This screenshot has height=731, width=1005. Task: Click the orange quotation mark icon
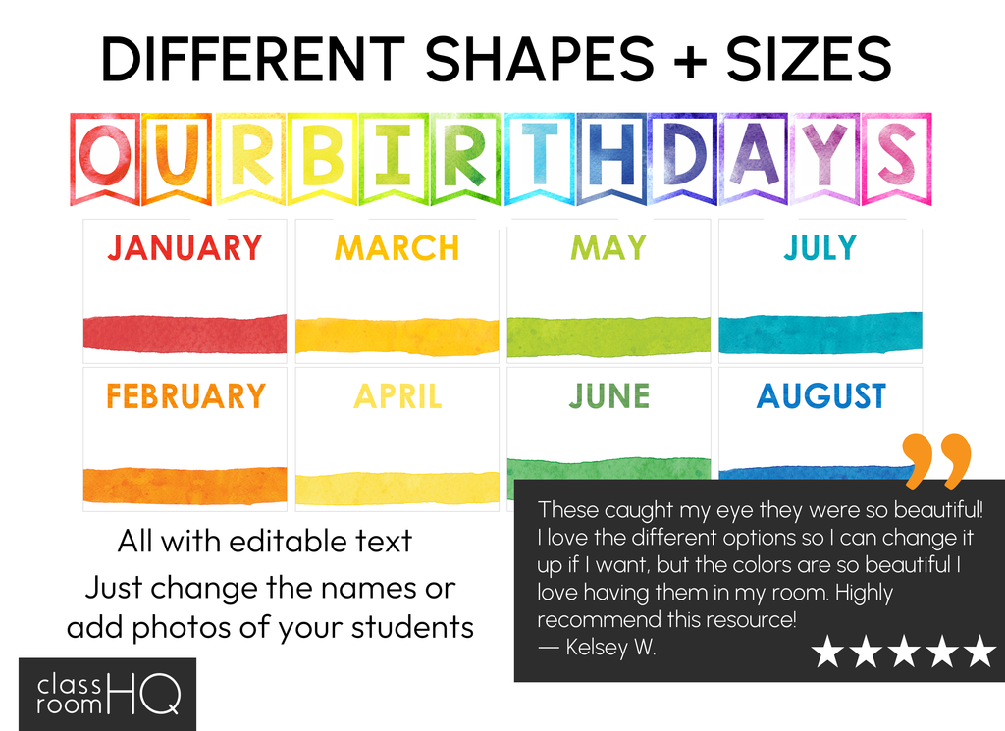(x=937, y=460)
